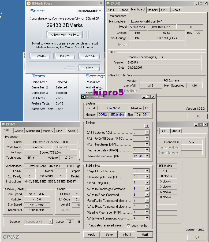Click Submit Your Results button
209x242 pixels.
pos(65,35)
